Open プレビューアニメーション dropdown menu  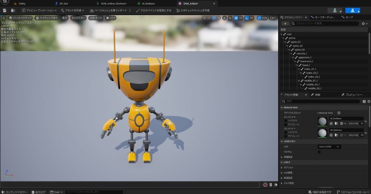(39, 10)
